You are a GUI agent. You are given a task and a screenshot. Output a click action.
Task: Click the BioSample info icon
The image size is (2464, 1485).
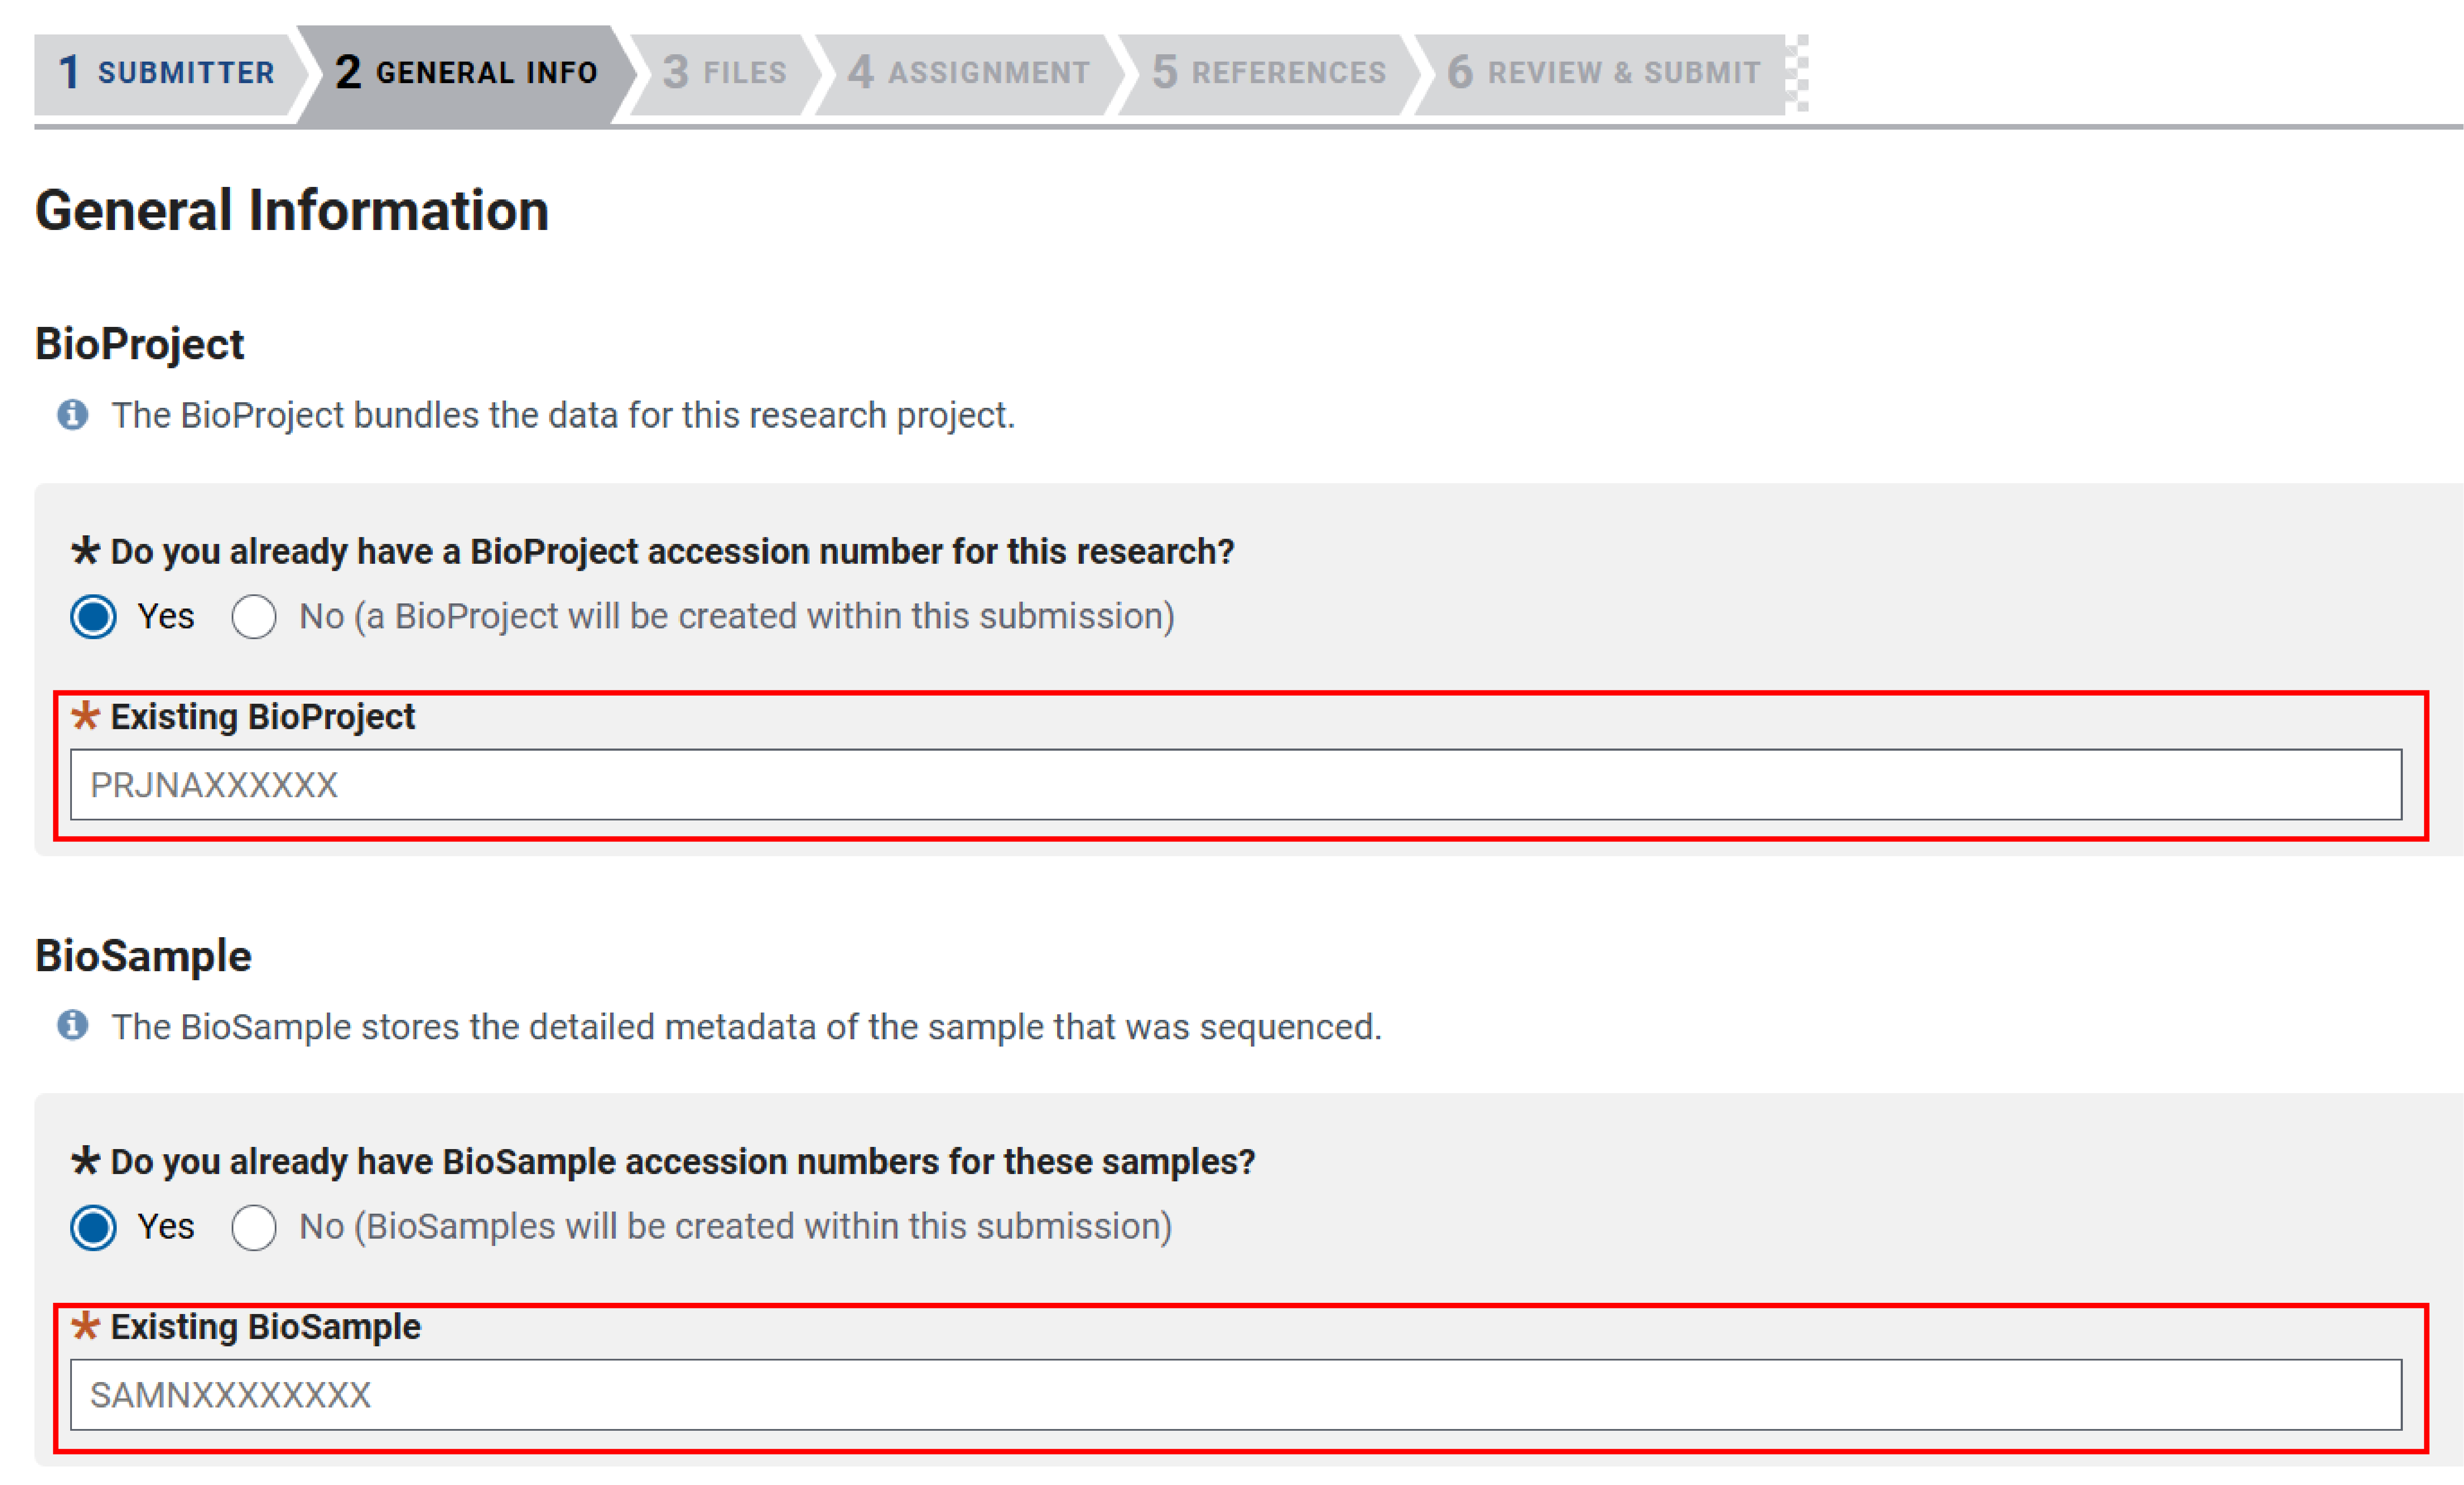coord(72,1025)
